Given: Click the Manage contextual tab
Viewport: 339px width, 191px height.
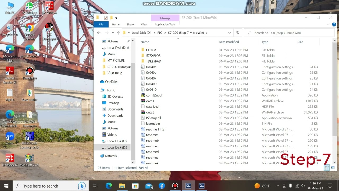Looking at the screenshot, I should pos(165,18).
